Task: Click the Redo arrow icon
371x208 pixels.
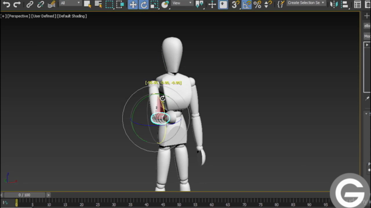Action: [17, 4]
